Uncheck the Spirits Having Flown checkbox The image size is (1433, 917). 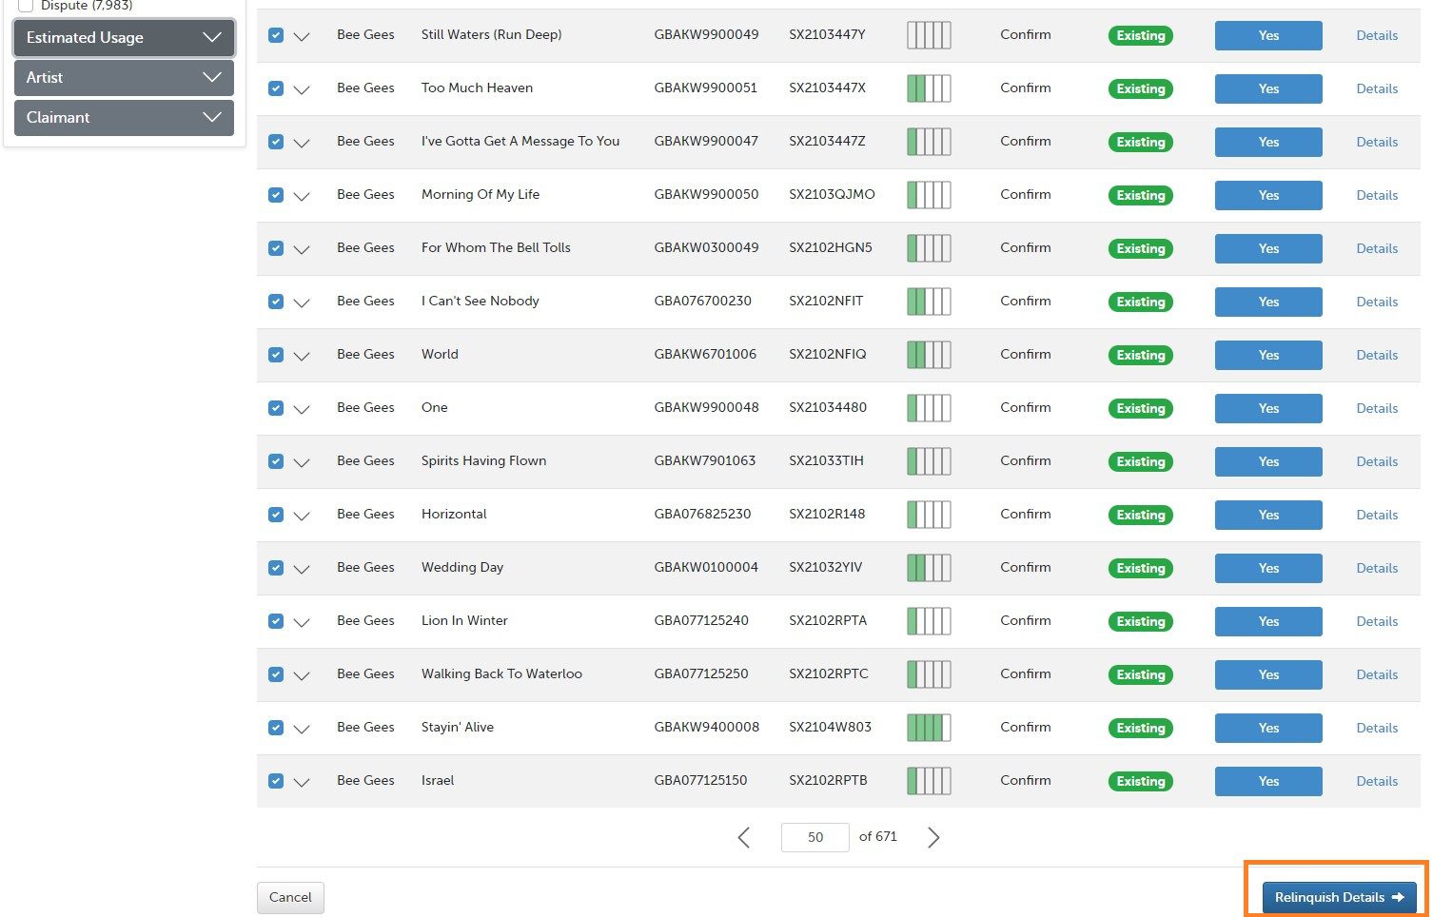click(x=276, y=461)
